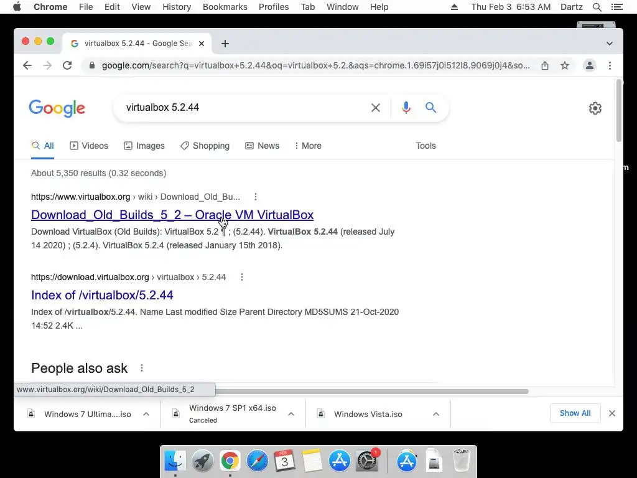Viewport: 637px width, 478px height.
Task: Open the History menu
Action: click(x=177, y=7)
